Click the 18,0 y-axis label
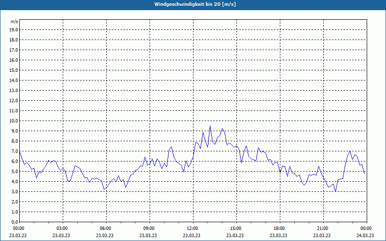This screenshot has height=241, width=386. (x=14, y=40)
